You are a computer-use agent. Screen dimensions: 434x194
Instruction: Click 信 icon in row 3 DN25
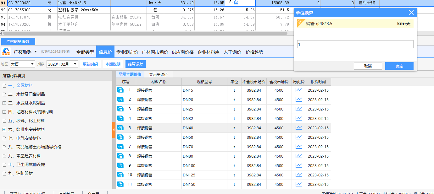point(120,109)
